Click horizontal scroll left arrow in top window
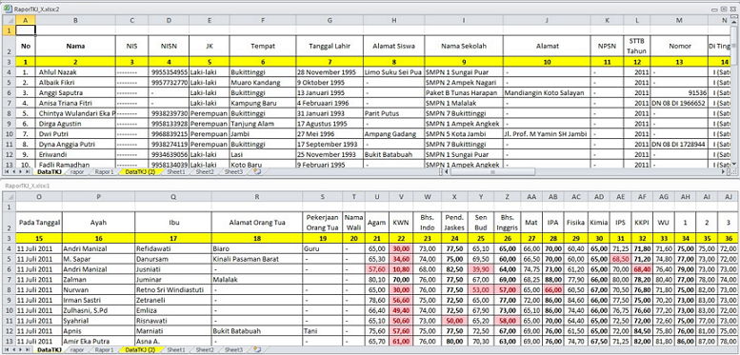740x355 pixels. tap(448, 172)
